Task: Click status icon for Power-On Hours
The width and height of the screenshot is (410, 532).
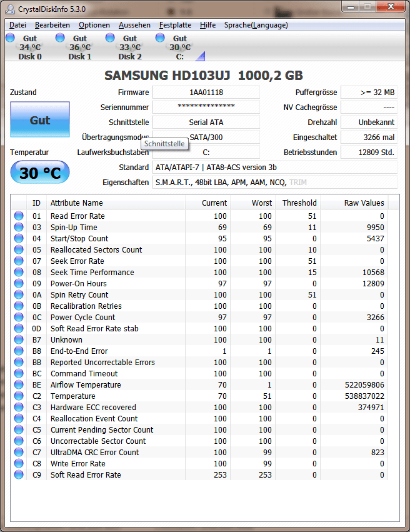Action: click(x=19, y=283)
